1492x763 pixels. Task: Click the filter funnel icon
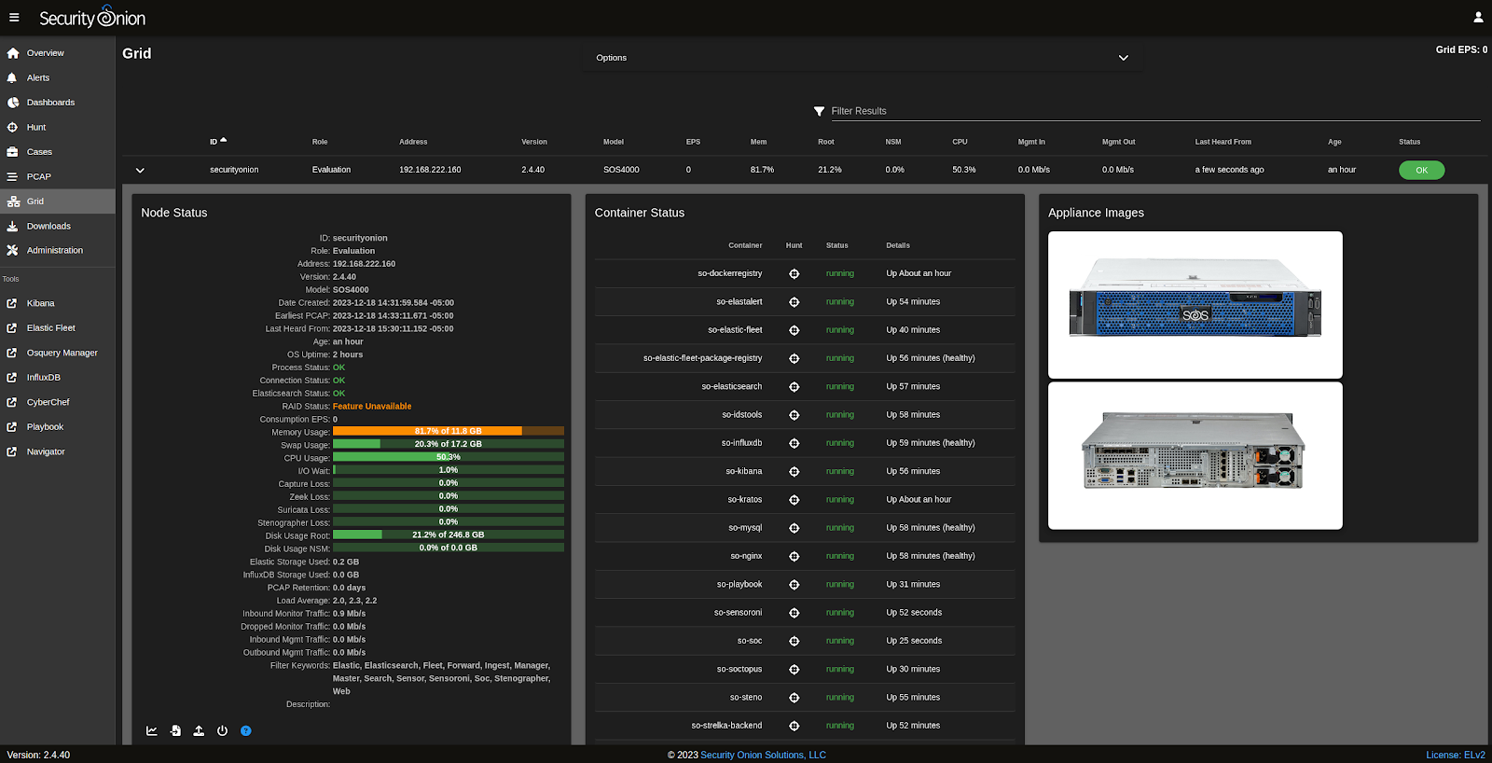pos(819,111)
